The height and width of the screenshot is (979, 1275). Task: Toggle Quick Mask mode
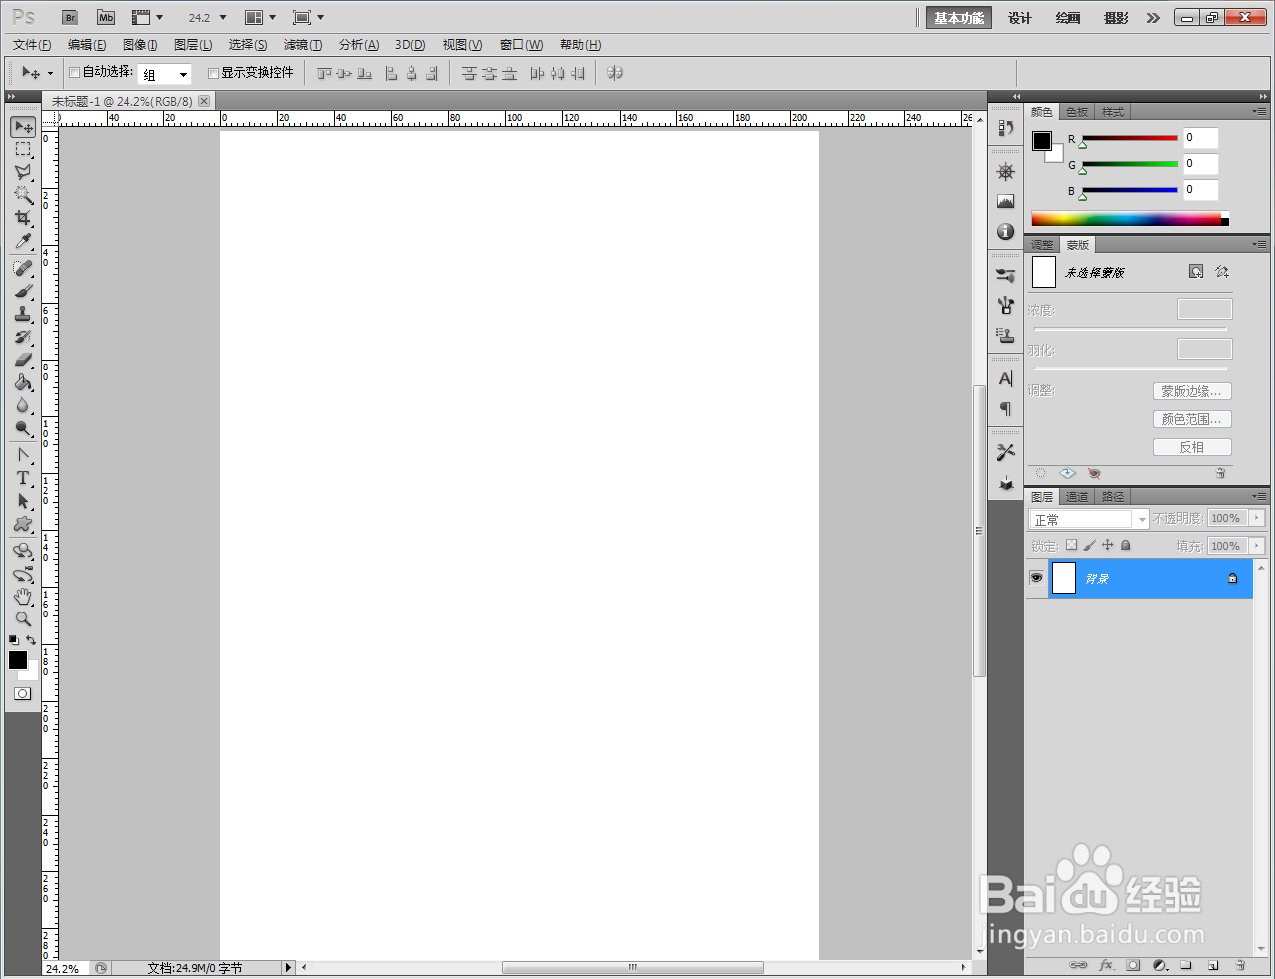tap(22, 693)
